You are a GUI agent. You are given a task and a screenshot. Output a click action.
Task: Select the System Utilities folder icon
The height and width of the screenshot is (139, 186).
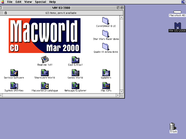click(14, 85)
